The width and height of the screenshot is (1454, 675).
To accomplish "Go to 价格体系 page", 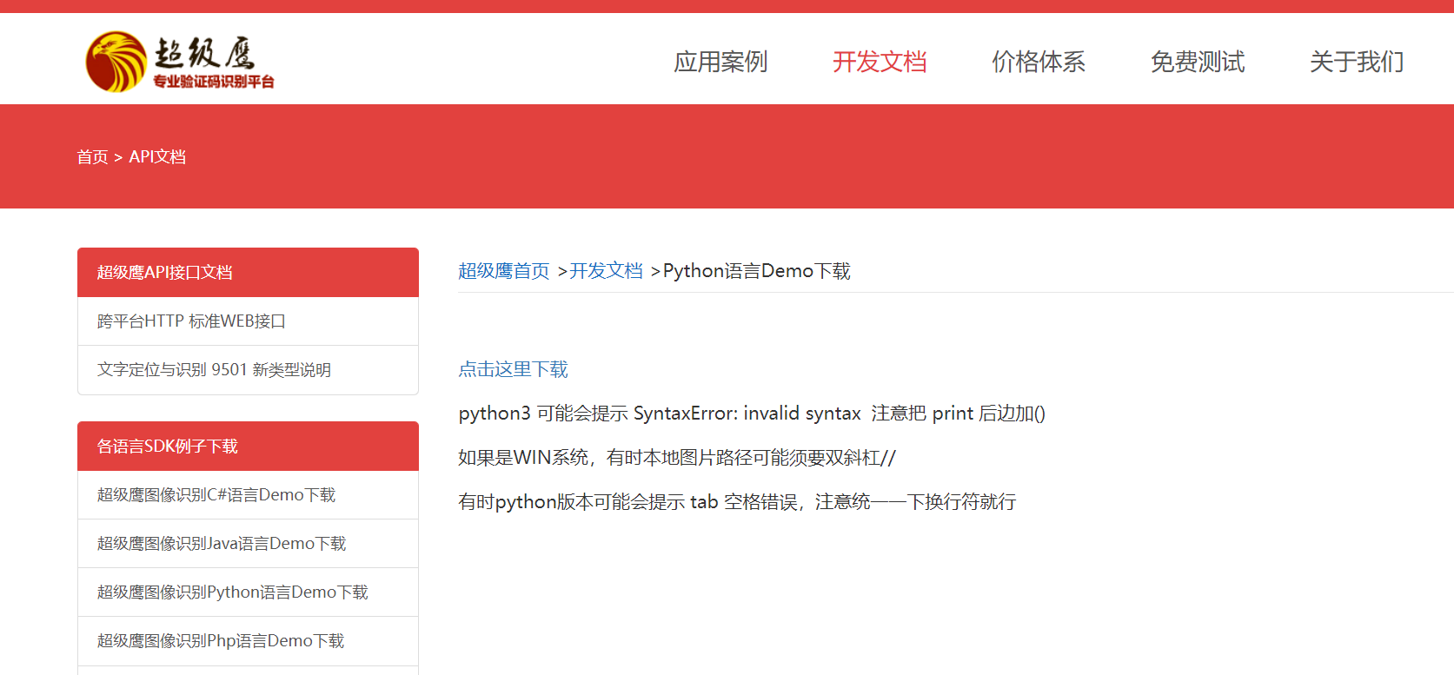I will pyautogui.click(x=1039, y=62).
